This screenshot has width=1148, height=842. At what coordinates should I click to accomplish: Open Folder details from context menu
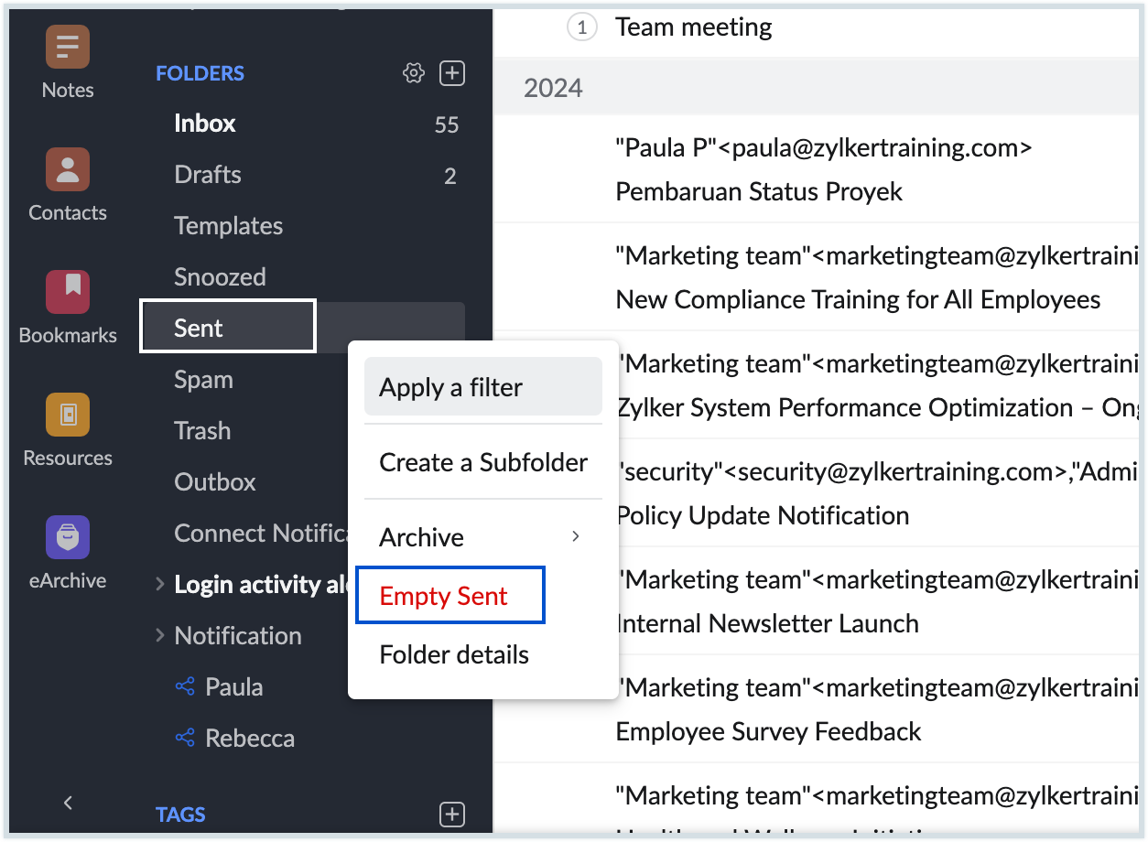[454, 655]
